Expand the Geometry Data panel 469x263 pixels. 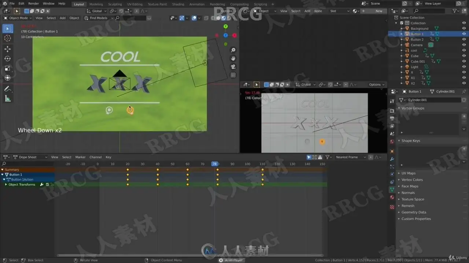[413, 212]
